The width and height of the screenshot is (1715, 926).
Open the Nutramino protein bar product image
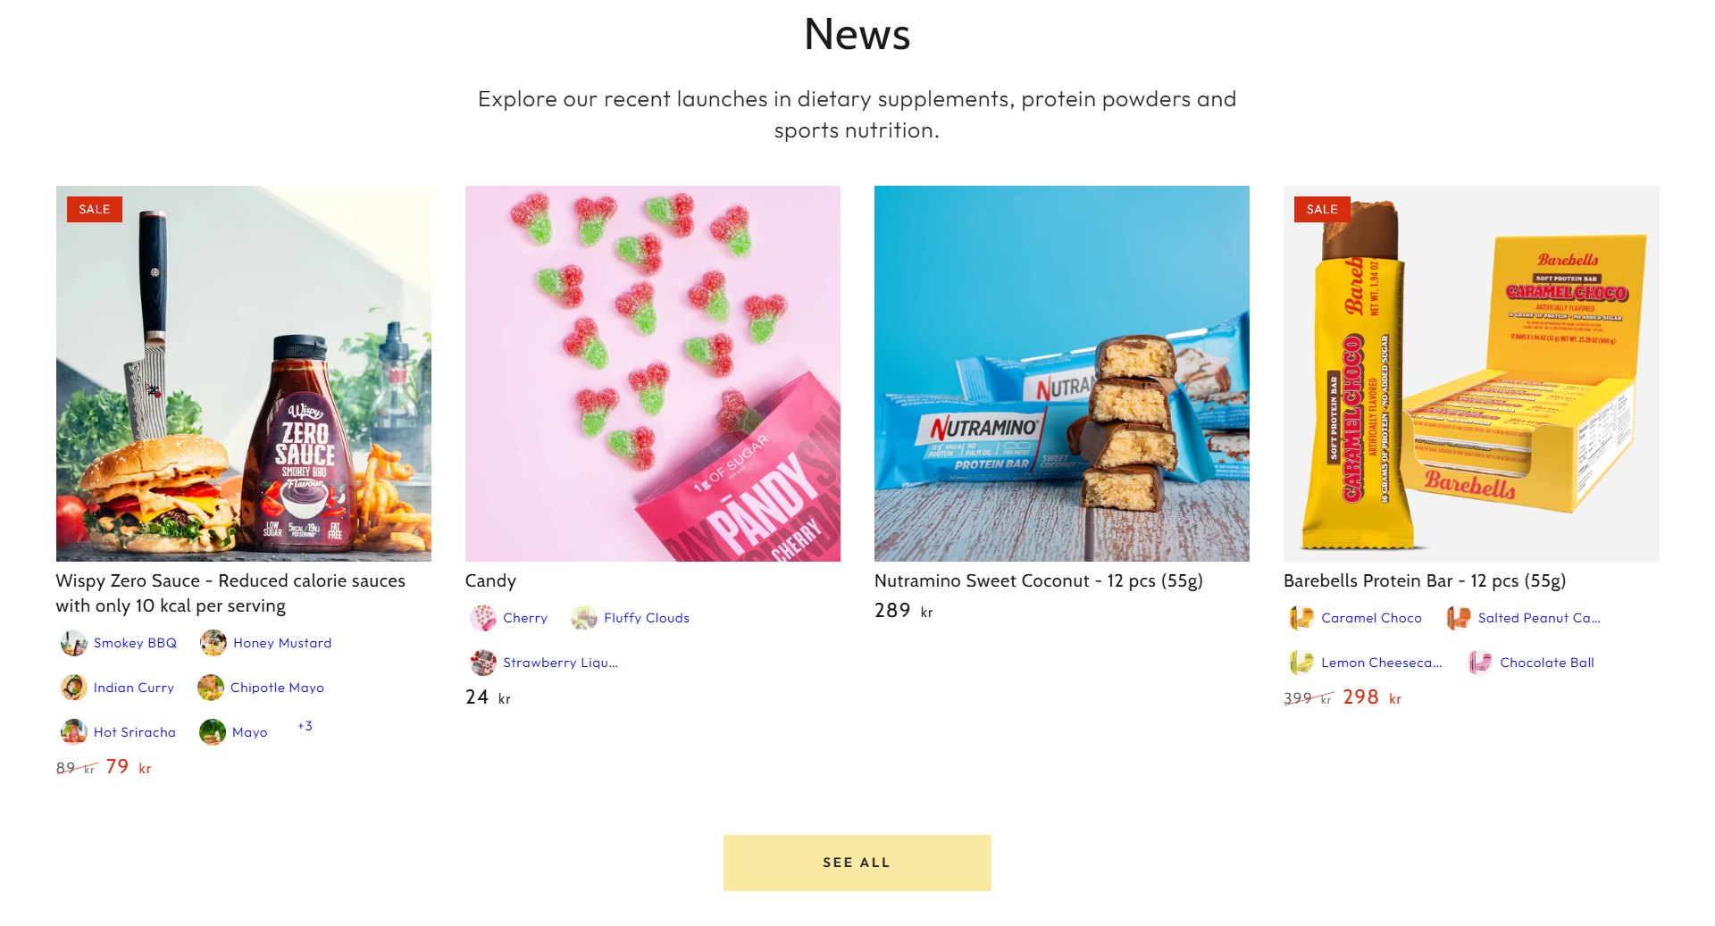click(x=1062, y=373)
